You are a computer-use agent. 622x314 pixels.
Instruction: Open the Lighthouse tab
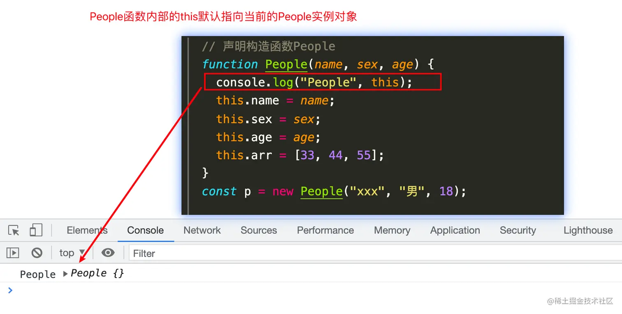click(588, 230)
